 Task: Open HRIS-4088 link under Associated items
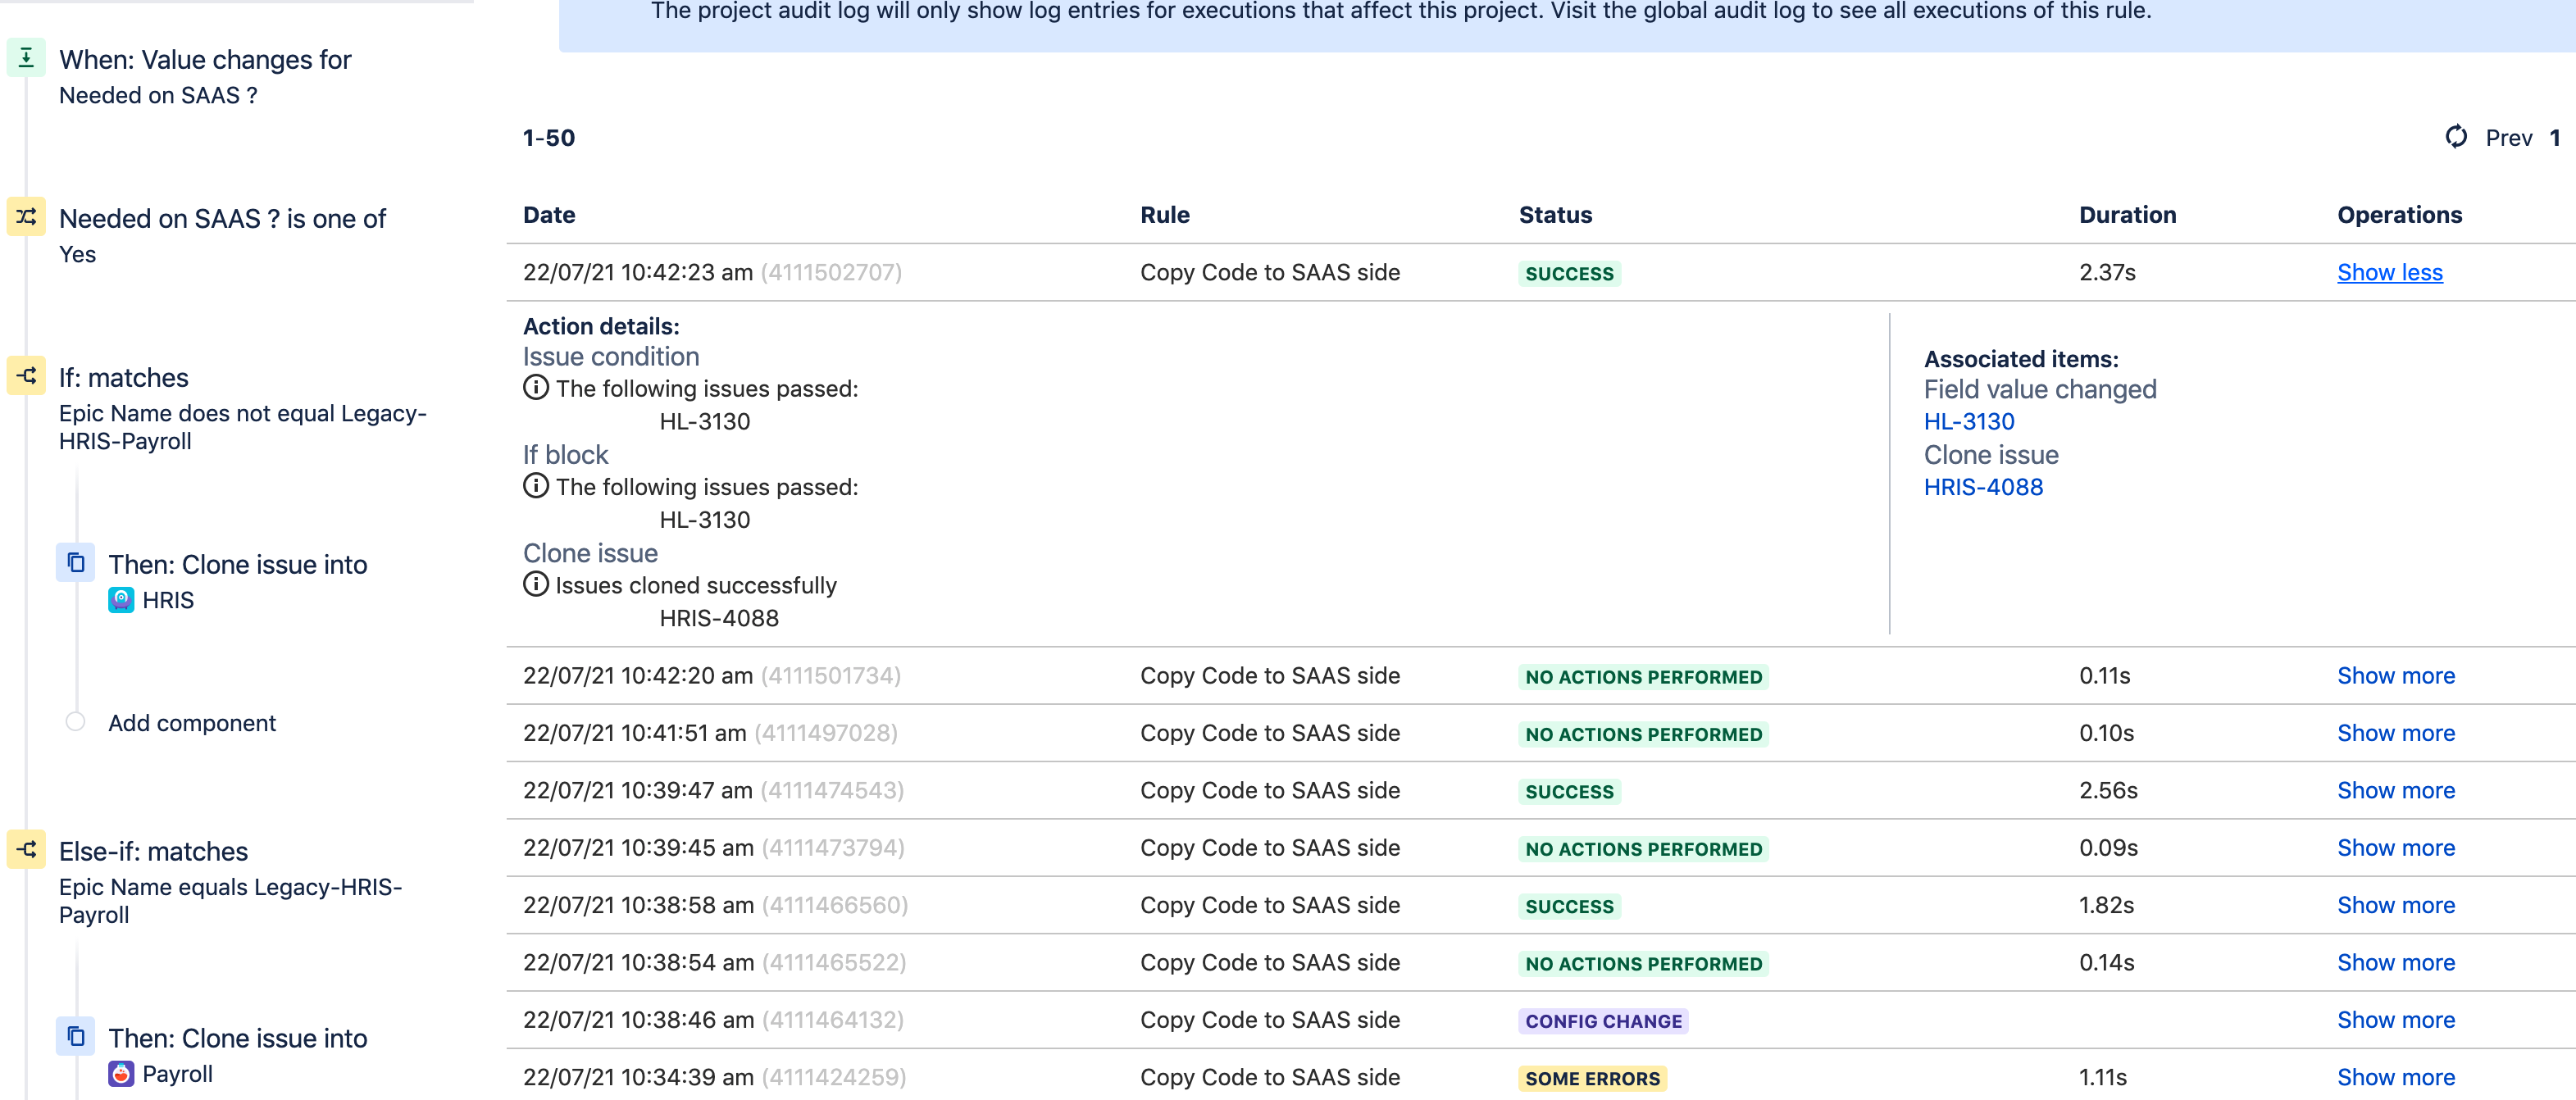click(x=1983, y=487)
